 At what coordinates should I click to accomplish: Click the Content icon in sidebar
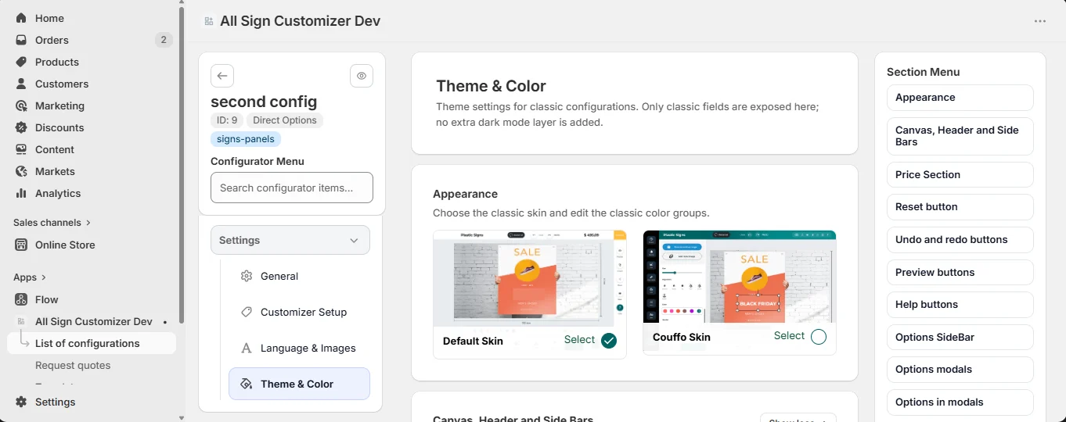click(21, 149)
